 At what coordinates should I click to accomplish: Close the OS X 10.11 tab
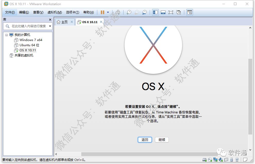click(x=101, y=22)
